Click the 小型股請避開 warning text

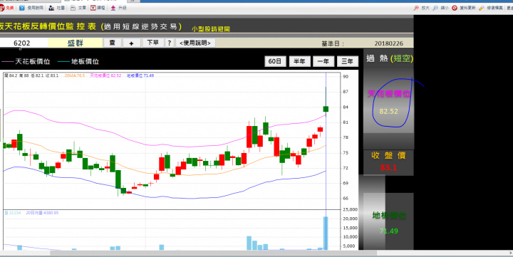click(211, 29)
